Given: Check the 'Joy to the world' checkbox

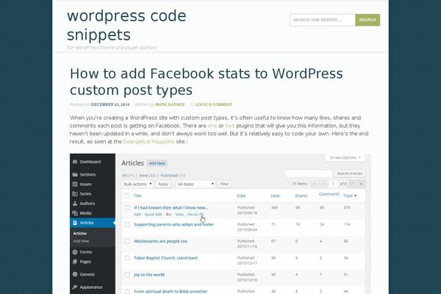Looking at the screenshot, I should tap(127, 275).
